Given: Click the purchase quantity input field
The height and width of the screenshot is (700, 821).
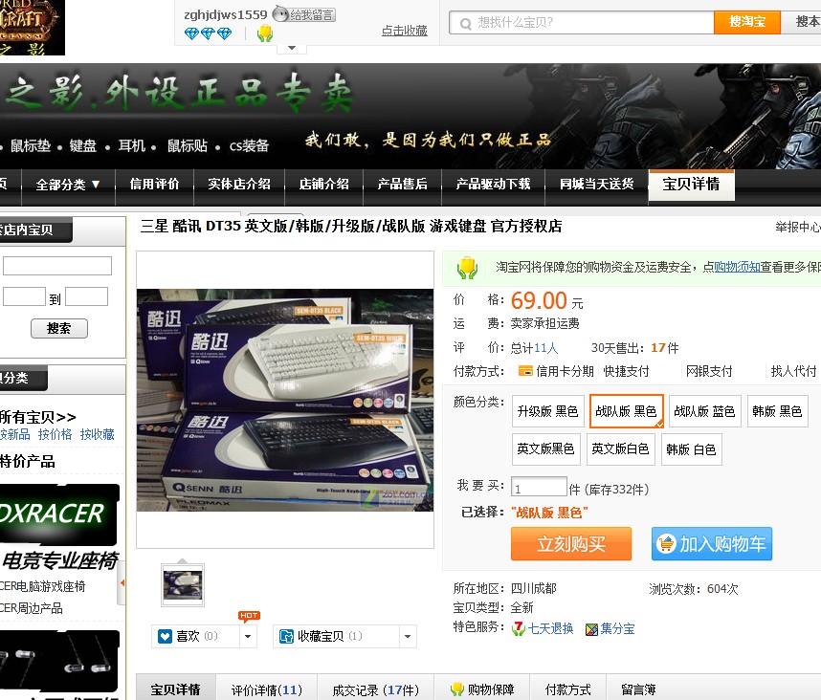Looking at the screenshot, I should [x=539, y=487].
